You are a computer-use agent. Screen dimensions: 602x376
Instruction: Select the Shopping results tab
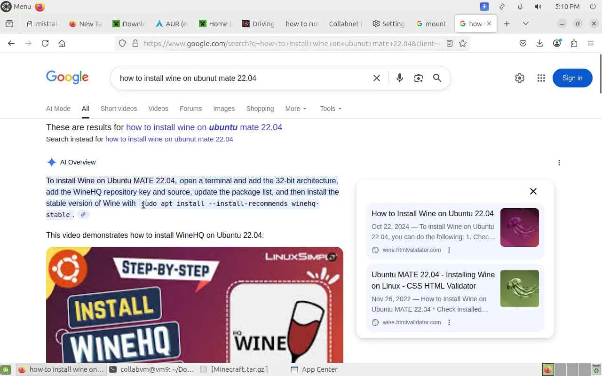tap(260, 109)
